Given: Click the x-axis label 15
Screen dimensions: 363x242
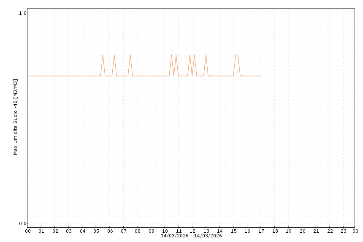Looking at the screenshot, I should click(233, 231).
